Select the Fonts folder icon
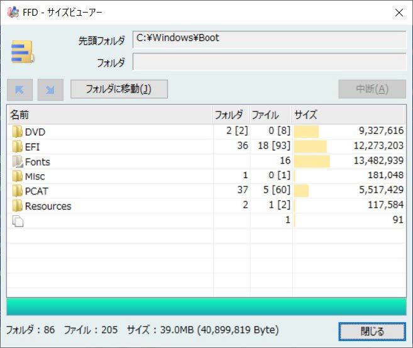Screen dimensions: 413x348 click(x=18, y=161)
